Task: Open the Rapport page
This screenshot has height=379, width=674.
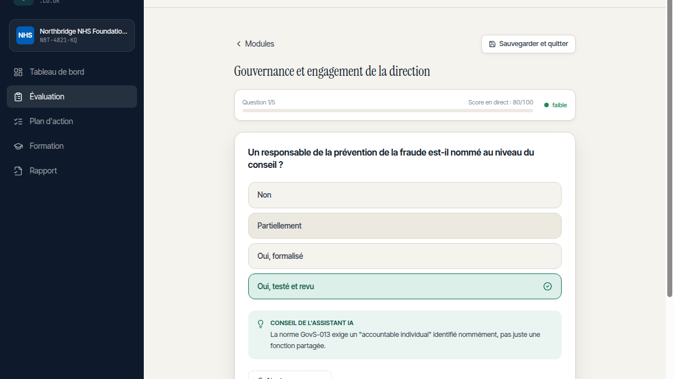Action: click(x=72, y=171)
